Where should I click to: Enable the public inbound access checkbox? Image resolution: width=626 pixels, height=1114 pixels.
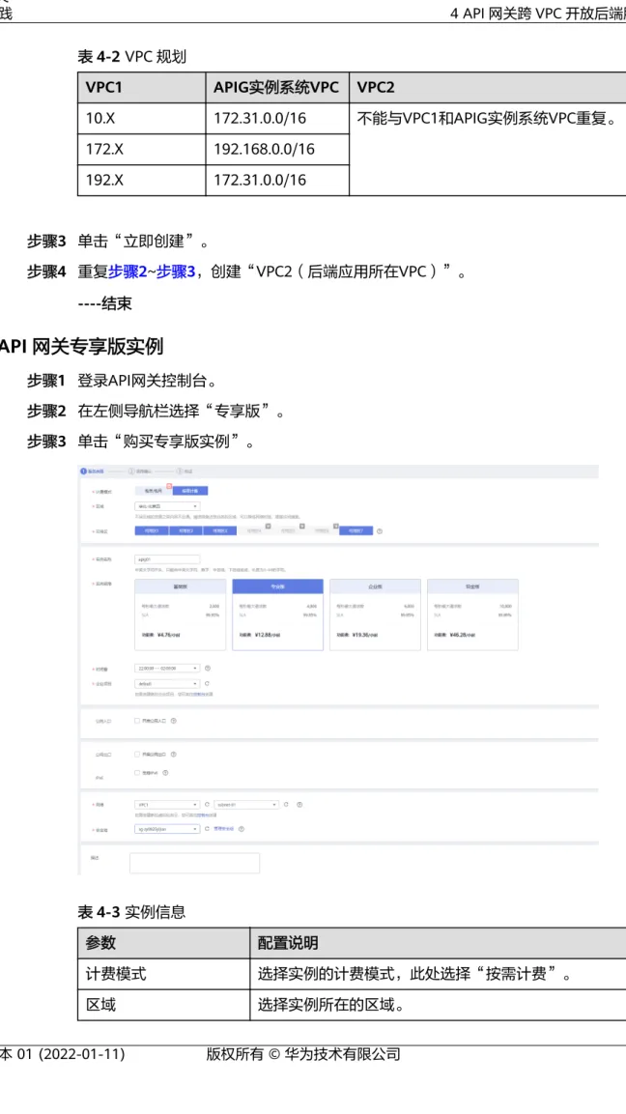pyautogui.click(x=137, y=720)
